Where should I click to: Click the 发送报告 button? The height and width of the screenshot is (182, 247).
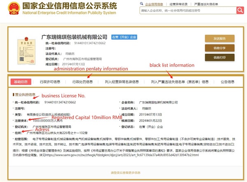click(x=219, y=39)
